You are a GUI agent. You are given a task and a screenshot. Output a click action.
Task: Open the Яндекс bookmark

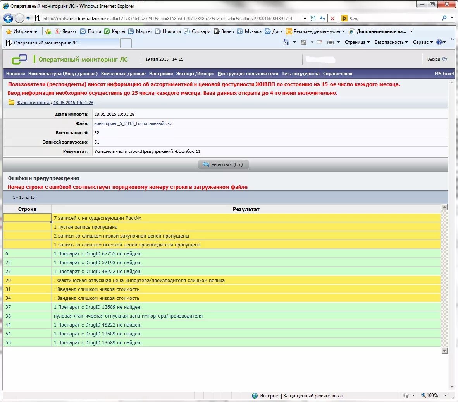(x=66, y=31)
